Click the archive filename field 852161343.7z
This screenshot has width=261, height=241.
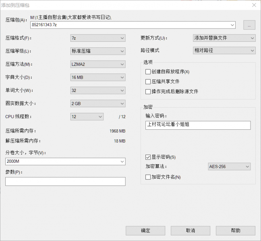click(x=133, y=25)
